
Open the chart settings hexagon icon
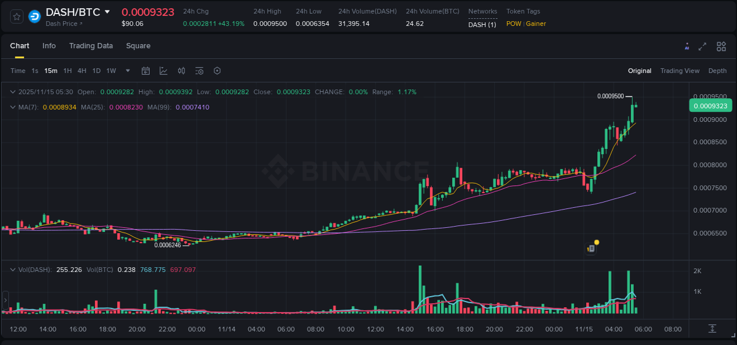coord(217,71)
